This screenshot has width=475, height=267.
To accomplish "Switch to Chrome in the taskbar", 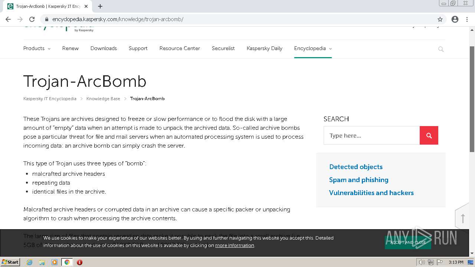I will coord(67,262).
